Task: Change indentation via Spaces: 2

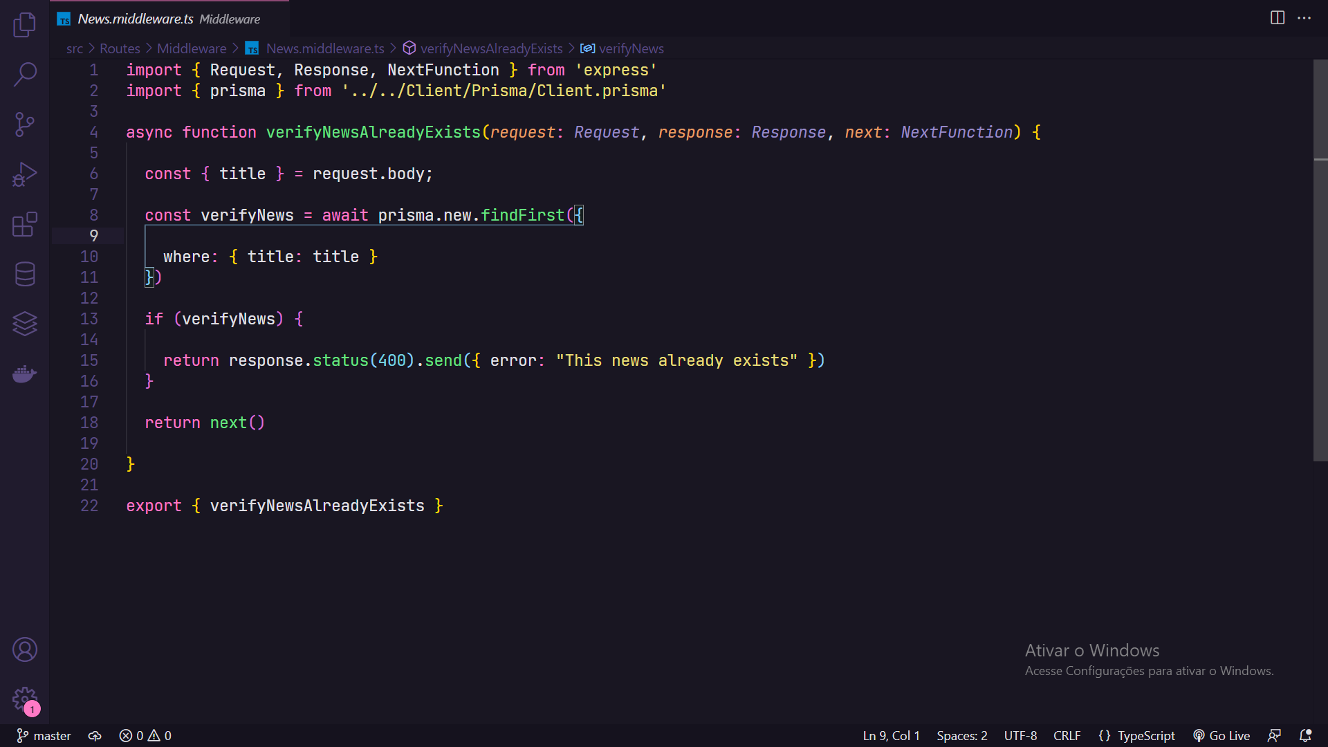Action: pyautogui.click(x=961, y=735)
